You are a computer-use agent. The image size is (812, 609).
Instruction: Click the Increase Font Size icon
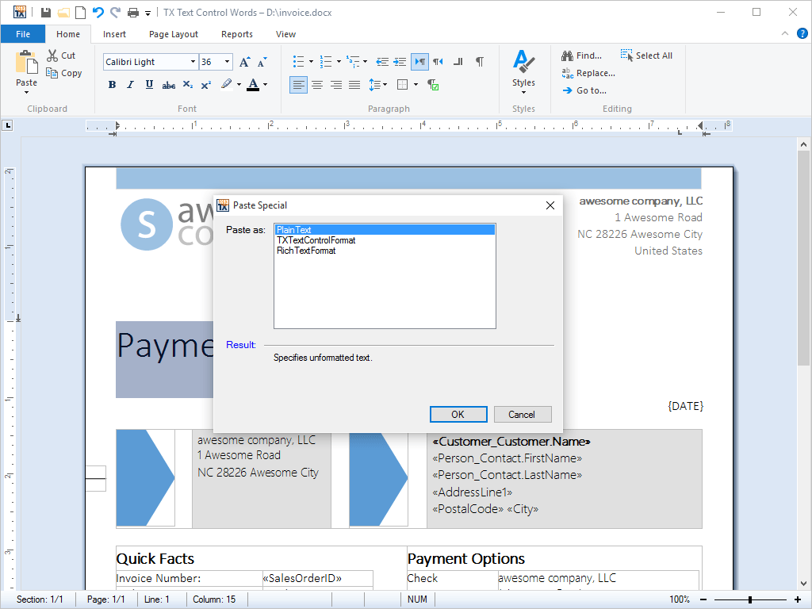point(244,61)
